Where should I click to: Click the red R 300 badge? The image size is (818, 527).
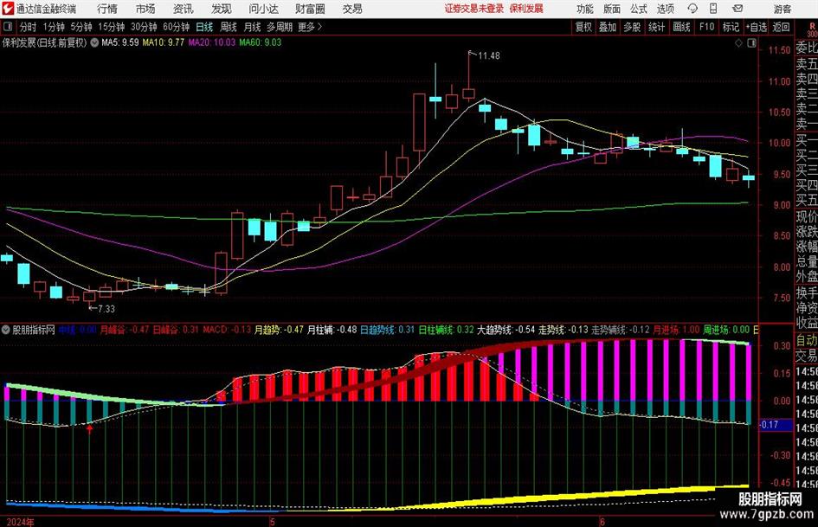pyautogui.click(x=812, y=29)
